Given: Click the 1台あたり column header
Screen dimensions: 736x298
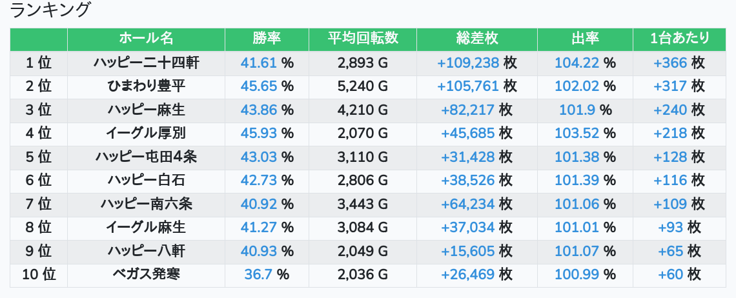Looking at the screenshot, I should click(679, 39).
